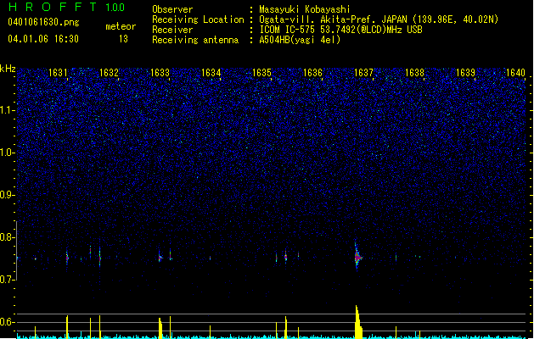The height and width of the screenshot is (339, 534).
Task: Click the 'Receiver' field label
Action: (172, 30)
